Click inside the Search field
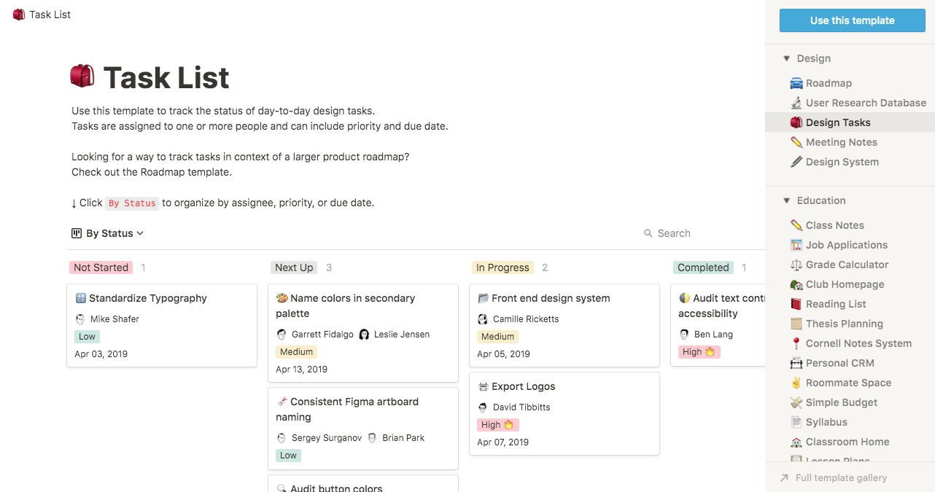 coord(678,233)
